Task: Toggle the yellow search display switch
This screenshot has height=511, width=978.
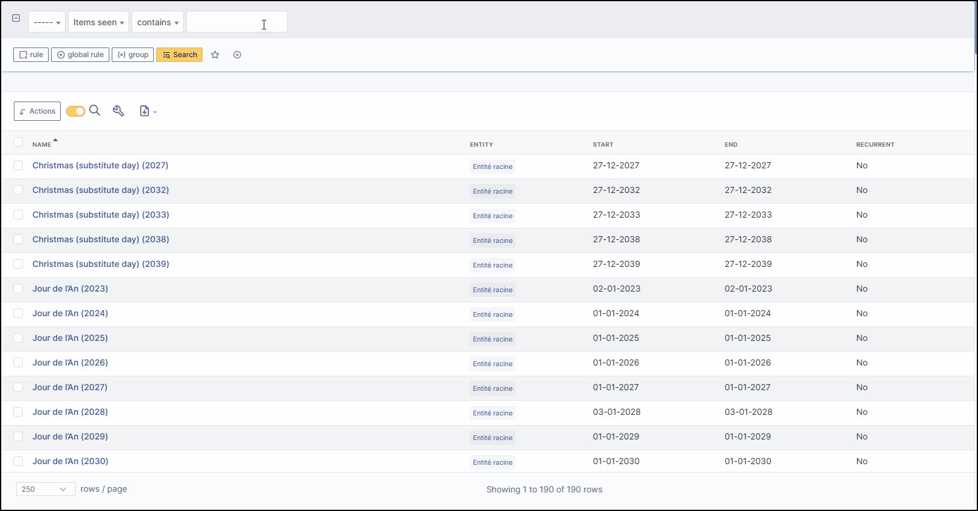Action: point(75,111)
